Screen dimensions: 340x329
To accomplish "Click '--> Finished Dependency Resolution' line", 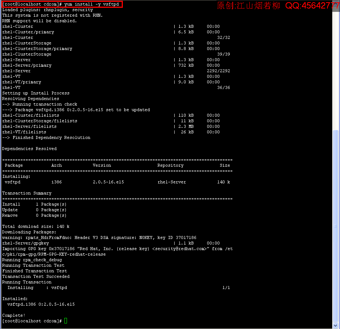I will tap(46, 138).
